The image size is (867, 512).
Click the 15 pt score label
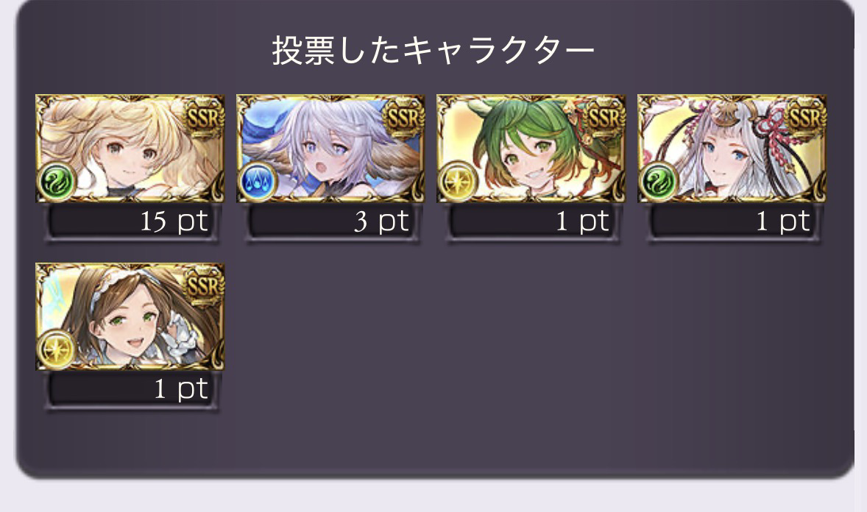(174, 221)
